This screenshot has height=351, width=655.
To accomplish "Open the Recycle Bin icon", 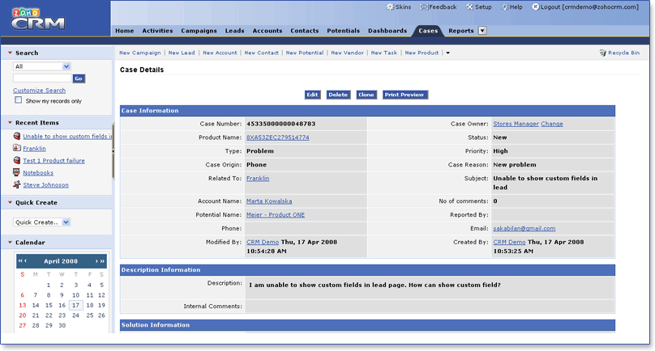I will click(x=603, y=53).
